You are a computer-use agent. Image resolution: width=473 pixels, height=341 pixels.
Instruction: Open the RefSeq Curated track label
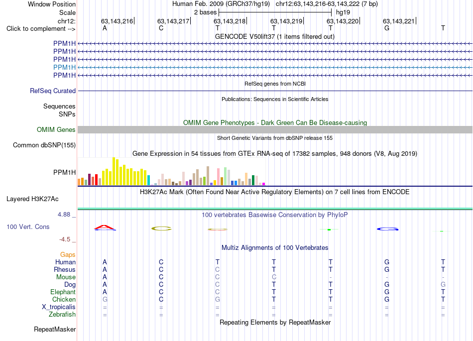click(53, 91)
